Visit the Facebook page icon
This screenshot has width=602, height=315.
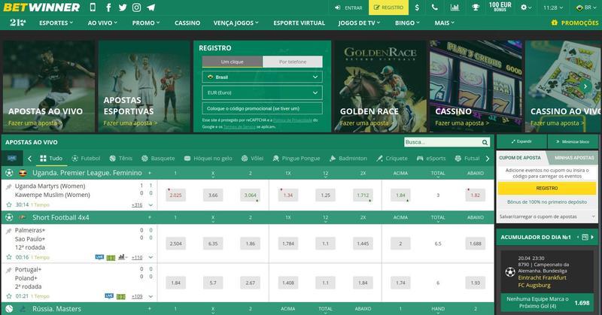108,8
